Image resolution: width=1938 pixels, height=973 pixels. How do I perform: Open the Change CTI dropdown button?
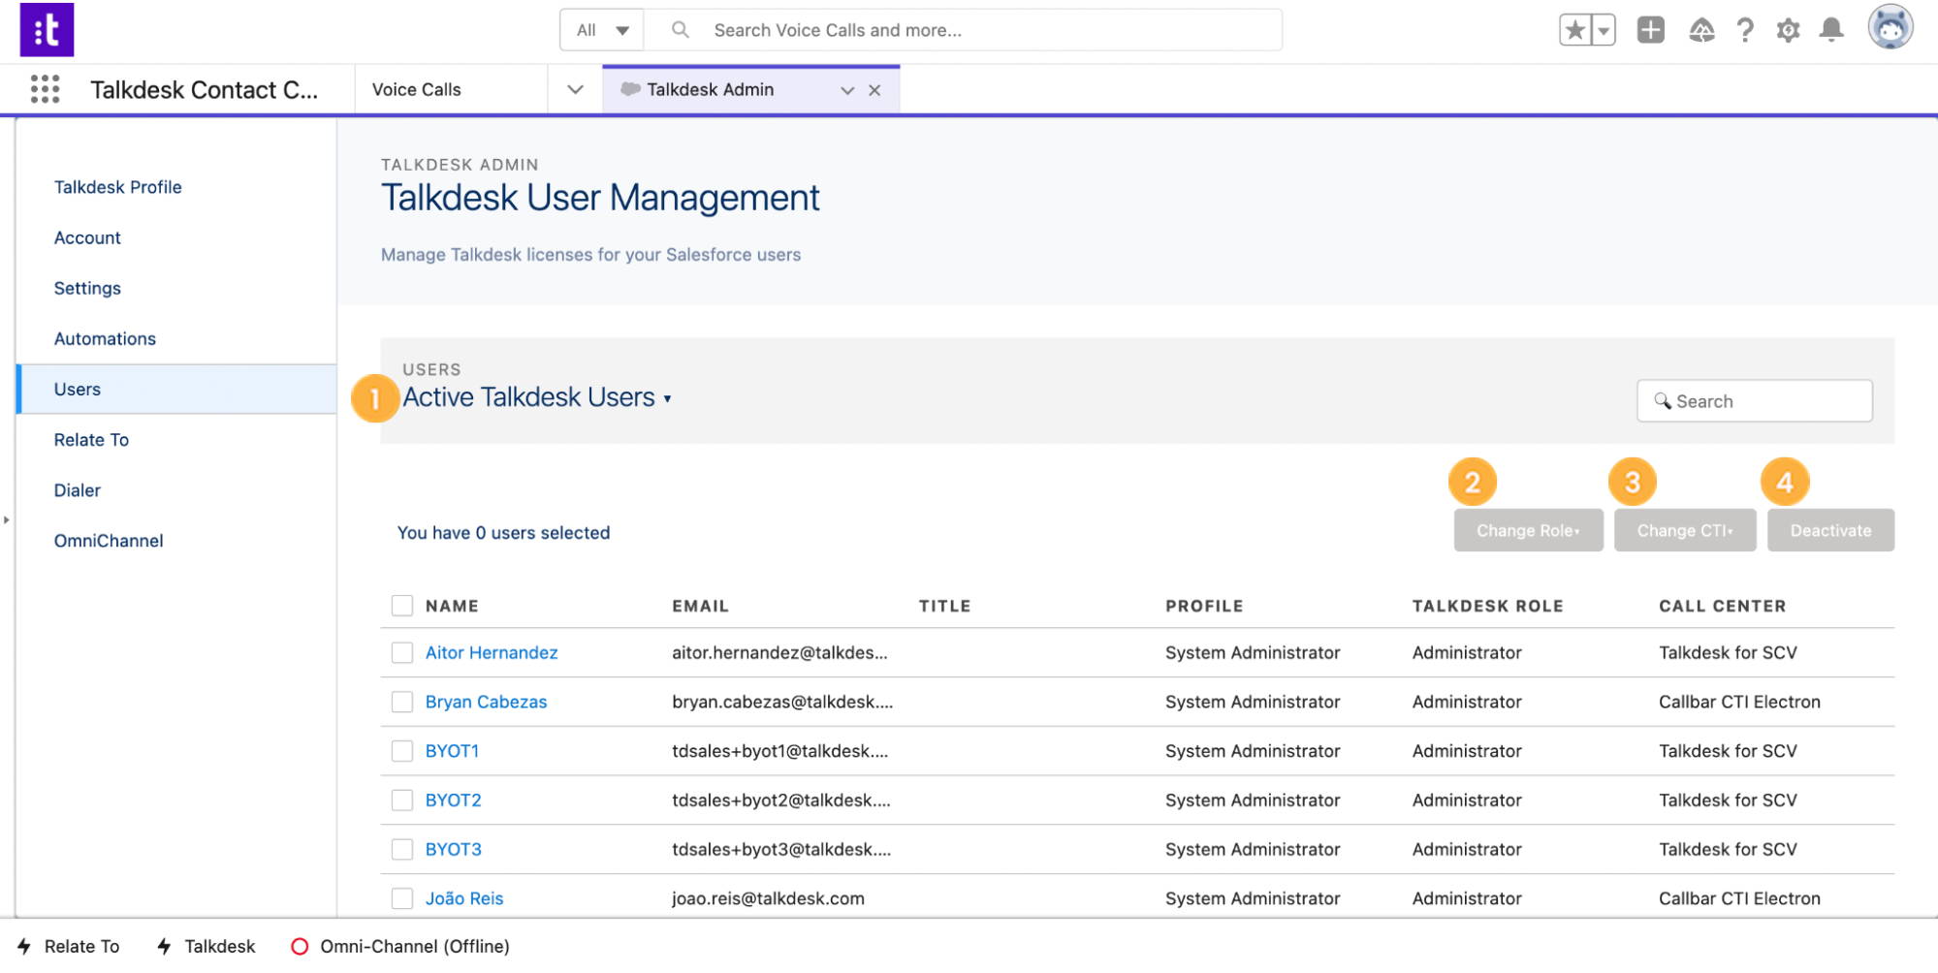(x=1685, y=530)
